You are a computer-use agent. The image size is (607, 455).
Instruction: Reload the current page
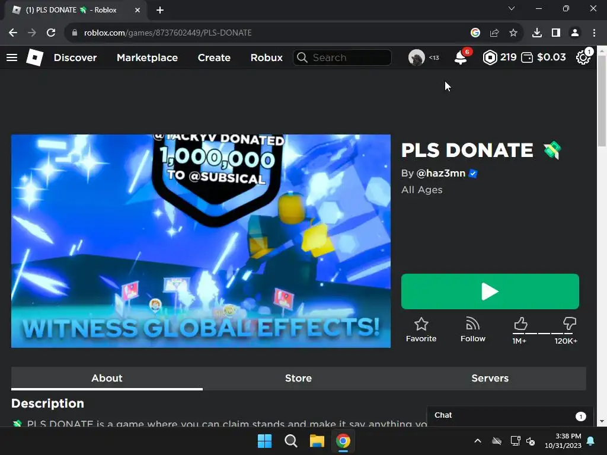(x=51, y=33)
